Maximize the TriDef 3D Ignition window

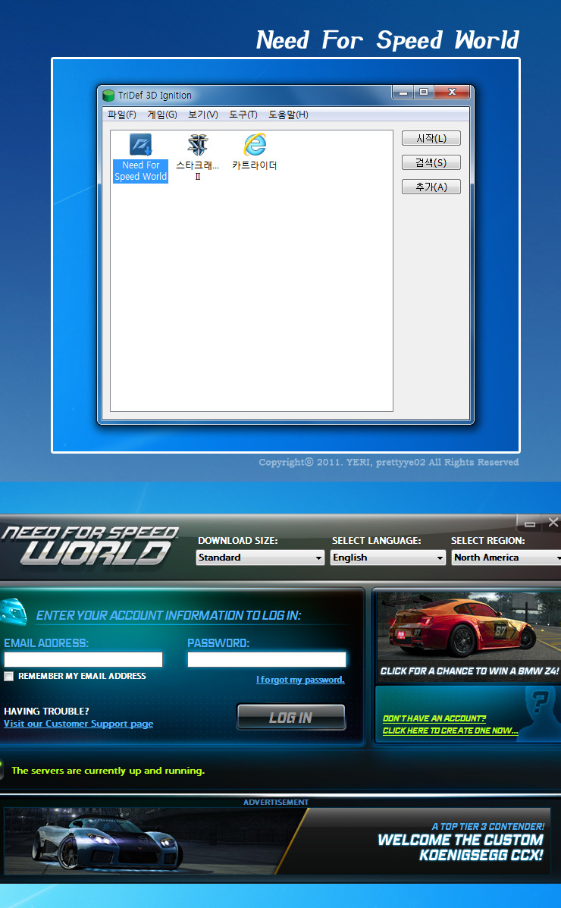click(x=424, y=92)
